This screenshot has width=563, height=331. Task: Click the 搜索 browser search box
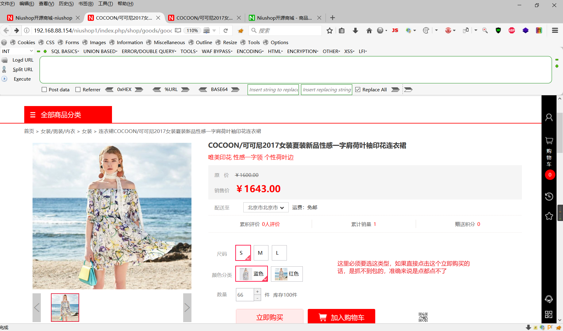(x=285, y=30)
